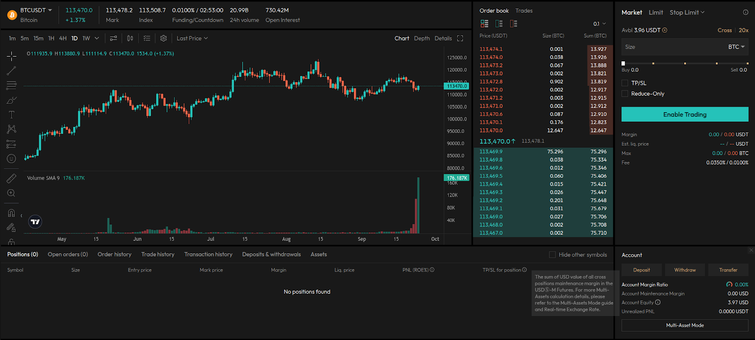This screenshot has width=755, height=340.
Task: Click the Withdraw button
Action: pos(685,270)
